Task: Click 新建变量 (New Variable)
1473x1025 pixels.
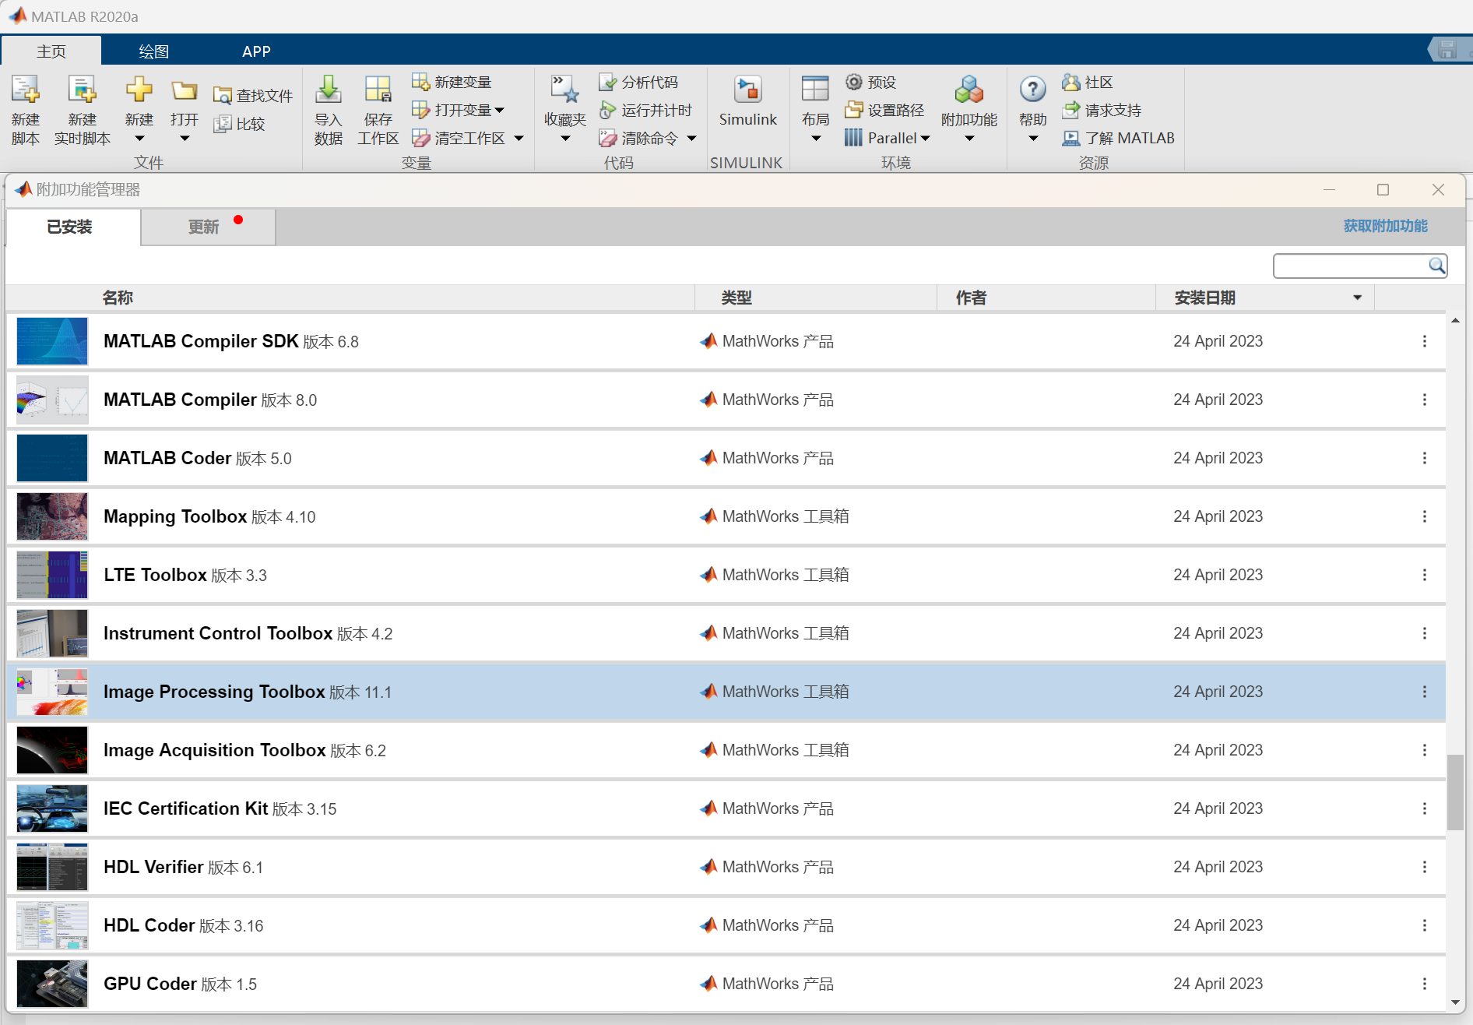Action: click(452, 82)
